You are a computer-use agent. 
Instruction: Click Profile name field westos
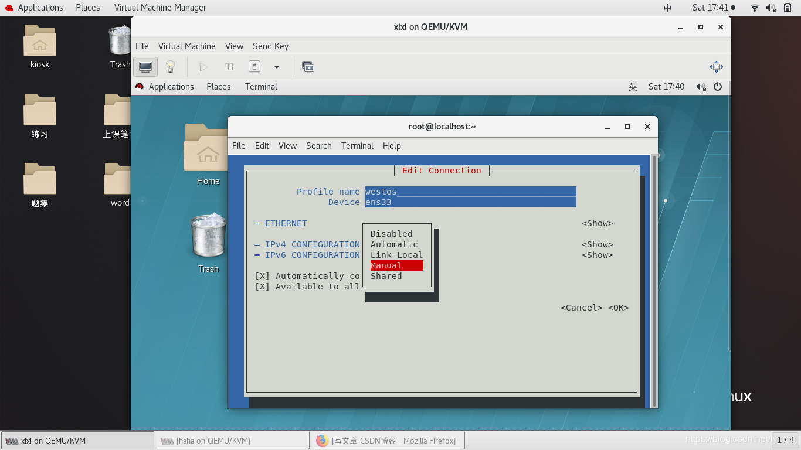click(x=470, y=192)
